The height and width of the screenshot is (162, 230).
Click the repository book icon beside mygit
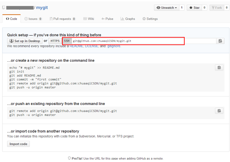click(x=4, y=7)
